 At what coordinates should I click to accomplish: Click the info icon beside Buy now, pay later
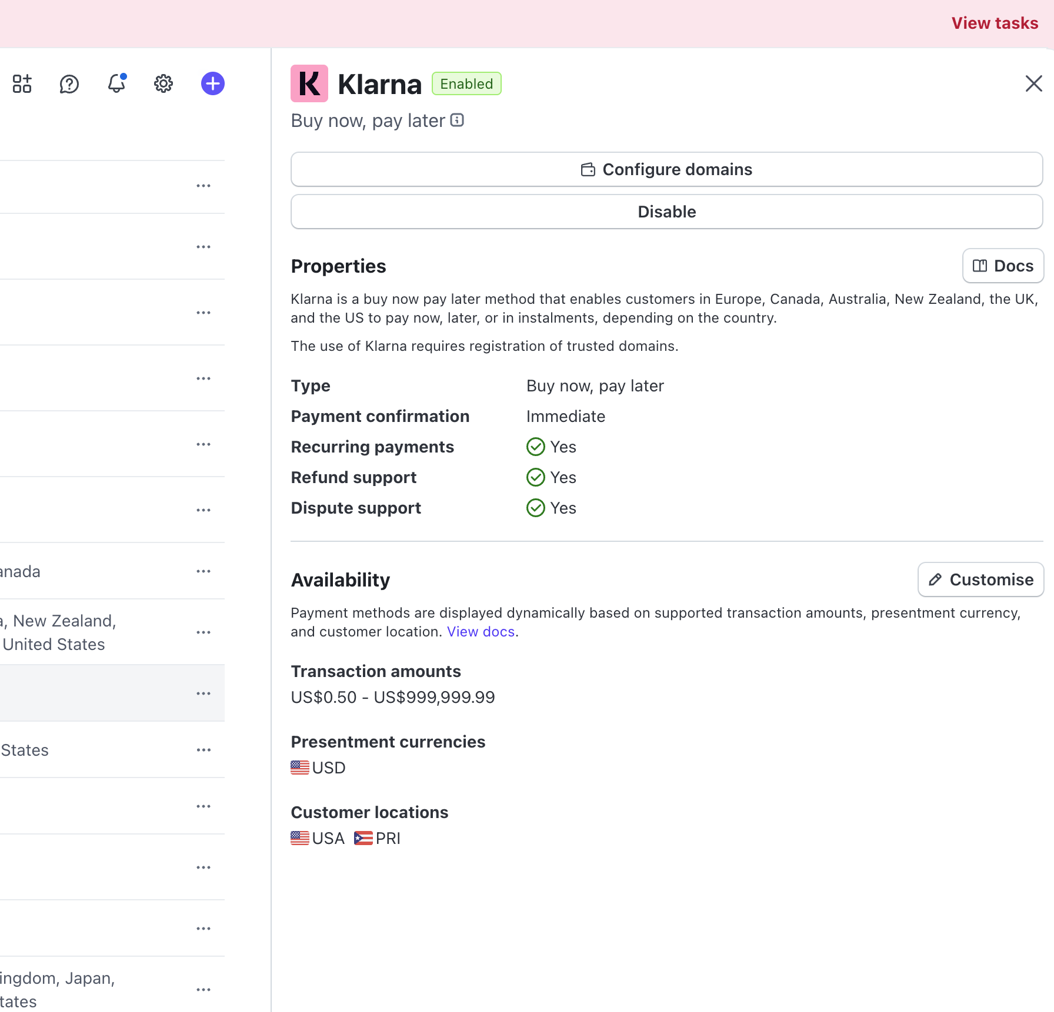point(457,120)
